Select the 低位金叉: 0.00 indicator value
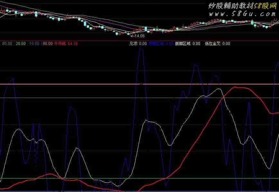279x192 pixels. (217, 44)
